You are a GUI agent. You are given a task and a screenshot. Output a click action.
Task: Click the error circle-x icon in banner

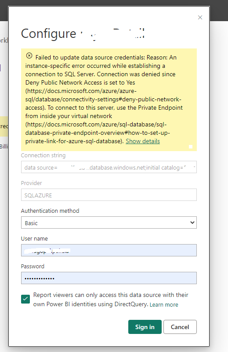coord(29,56)
